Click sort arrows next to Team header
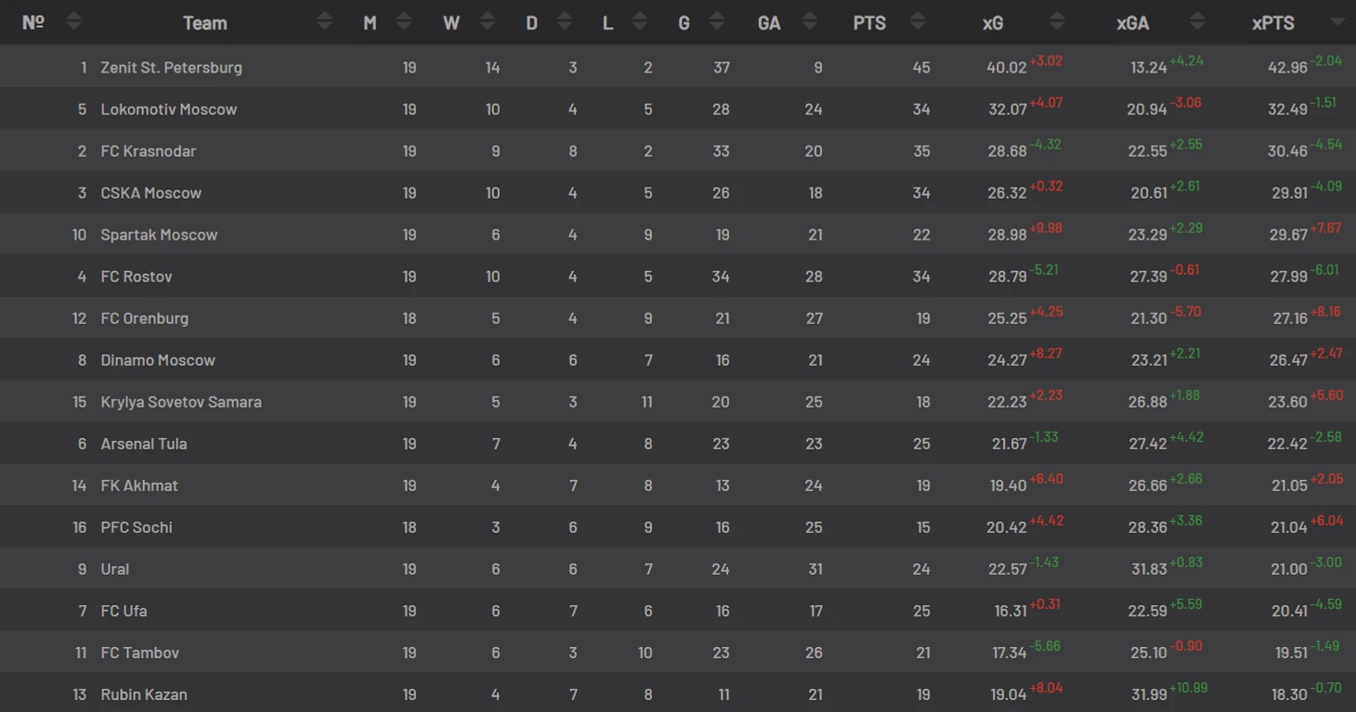Screen dimensions: 1356x712 [x=324, y=21]
